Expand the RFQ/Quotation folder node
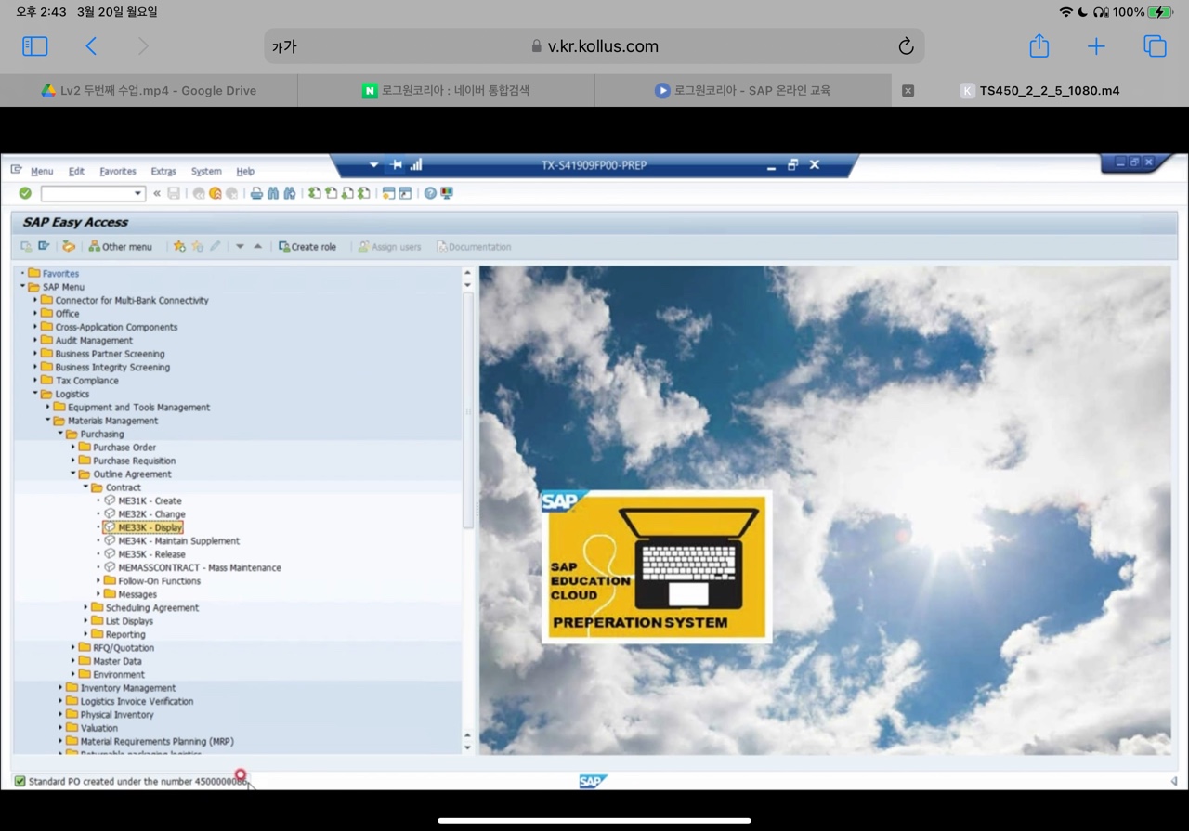 tap(73, 647)
